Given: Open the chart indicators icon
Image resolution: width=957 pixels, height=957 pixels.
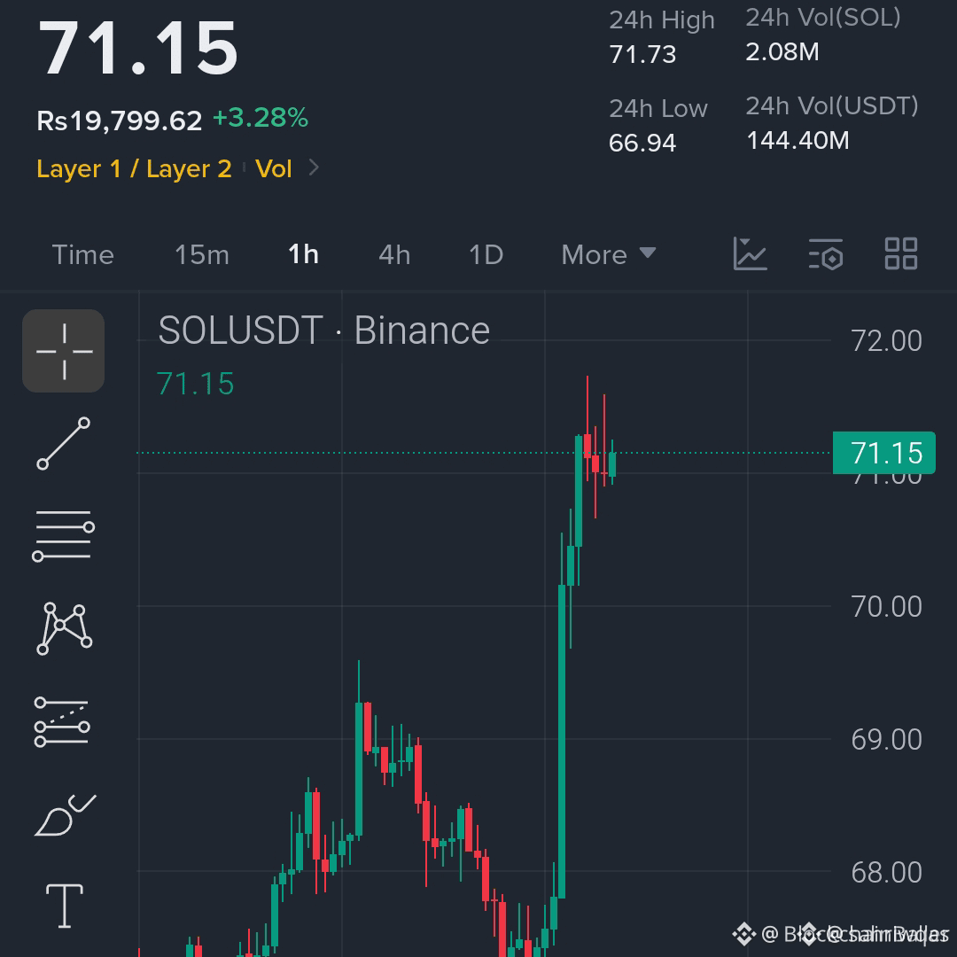Looking at the screenshot, I should pos(751,254).
